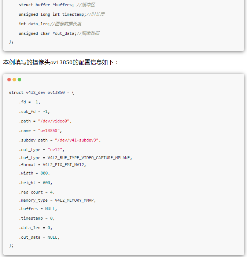Click the "/dev/v4l-subdev3" subdev path string
The width and height of the screenshot is (247, 257).
(x=77, y=140)
